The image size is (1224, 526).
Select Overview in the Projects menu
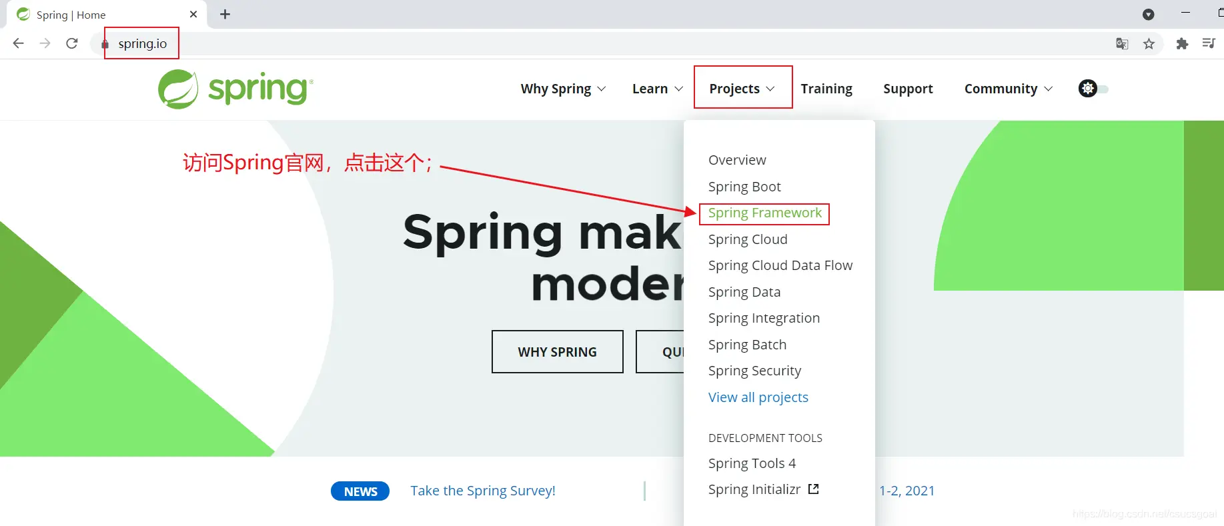737,160
